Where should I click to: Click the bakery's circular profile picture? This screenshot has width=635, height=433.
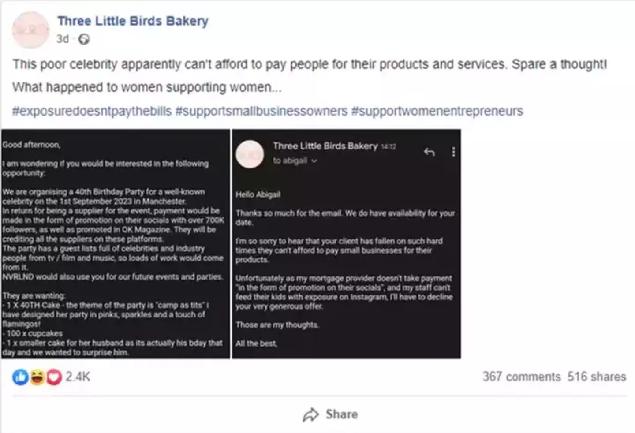click(30, 30)
